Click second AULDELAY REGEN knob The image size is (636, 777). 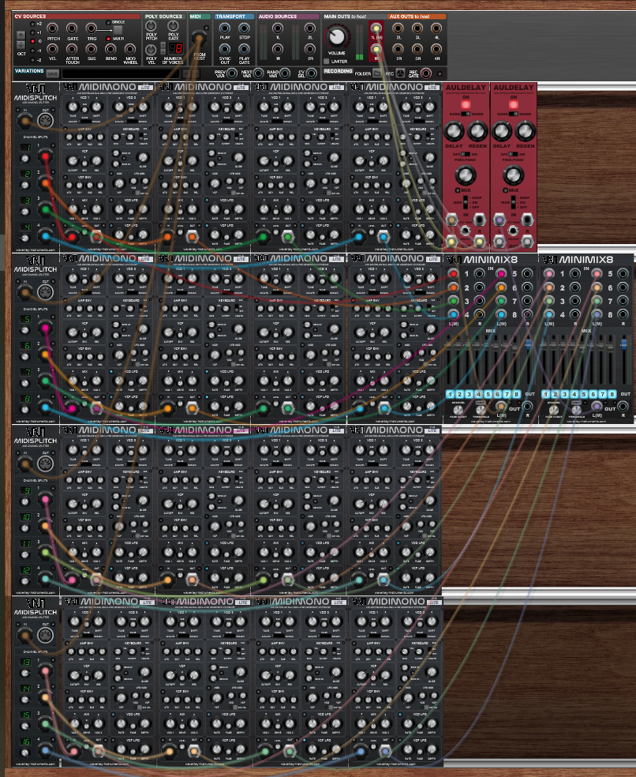(525, 131)
